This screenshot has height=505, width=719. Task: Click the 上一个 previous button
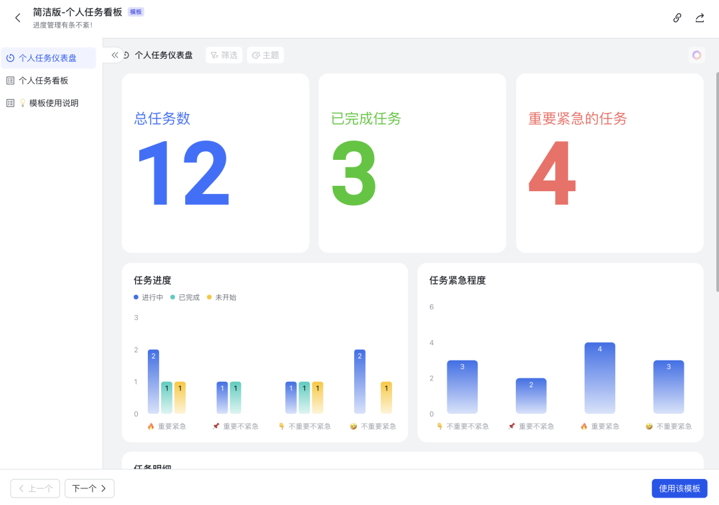[x=35, y=488]
